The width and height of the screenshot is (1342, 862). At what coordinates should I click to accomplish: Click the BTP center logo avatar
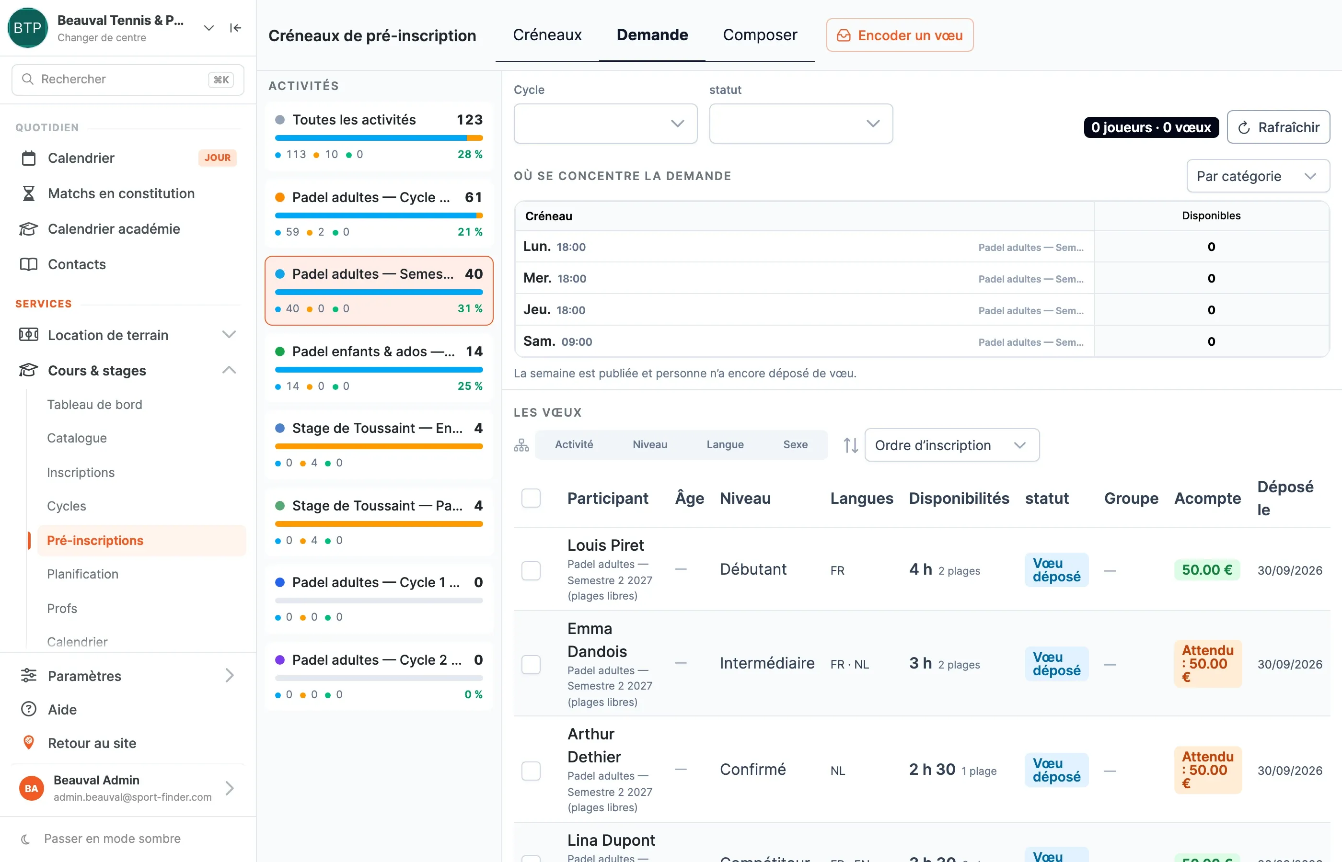tap(27, 28)
